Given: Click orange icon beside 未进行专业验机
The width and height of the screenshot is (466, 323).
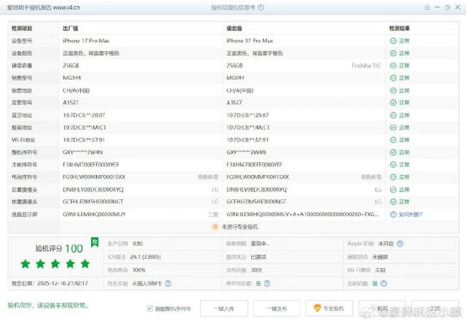Looking at the screenshot, I should coord(215,227).
